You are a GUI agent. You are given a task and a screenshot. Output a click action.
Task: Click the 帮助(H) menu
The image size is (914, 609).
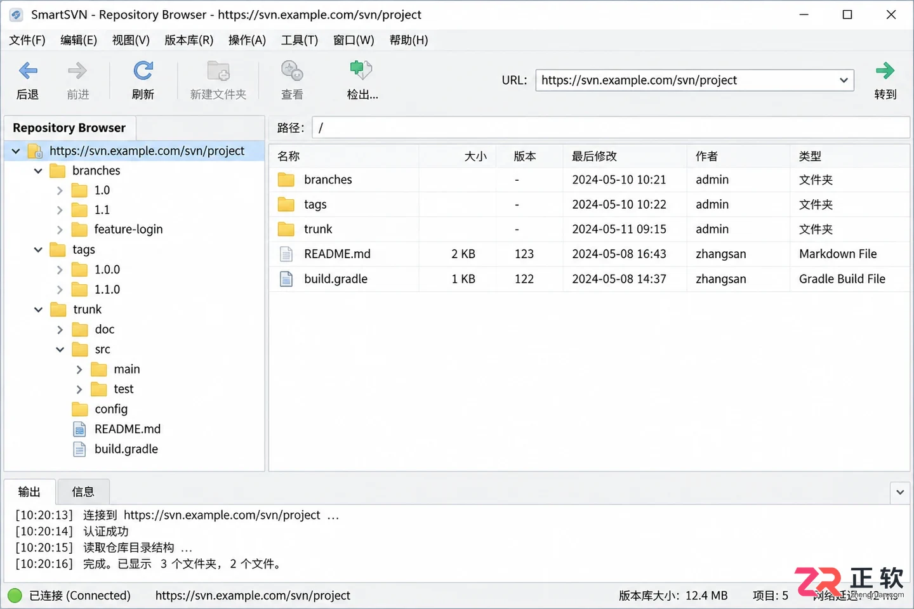tap(409, 40)
